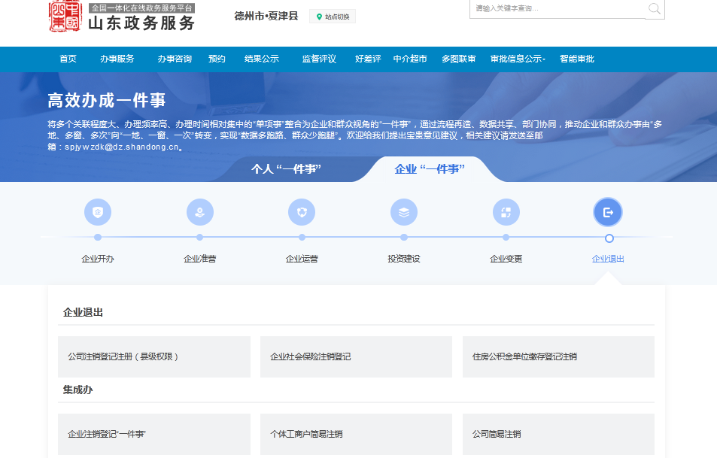This screenshot has width=717, height=458.
Task: Click the 企业变更 stage label
Action: (x=506, y=259)
